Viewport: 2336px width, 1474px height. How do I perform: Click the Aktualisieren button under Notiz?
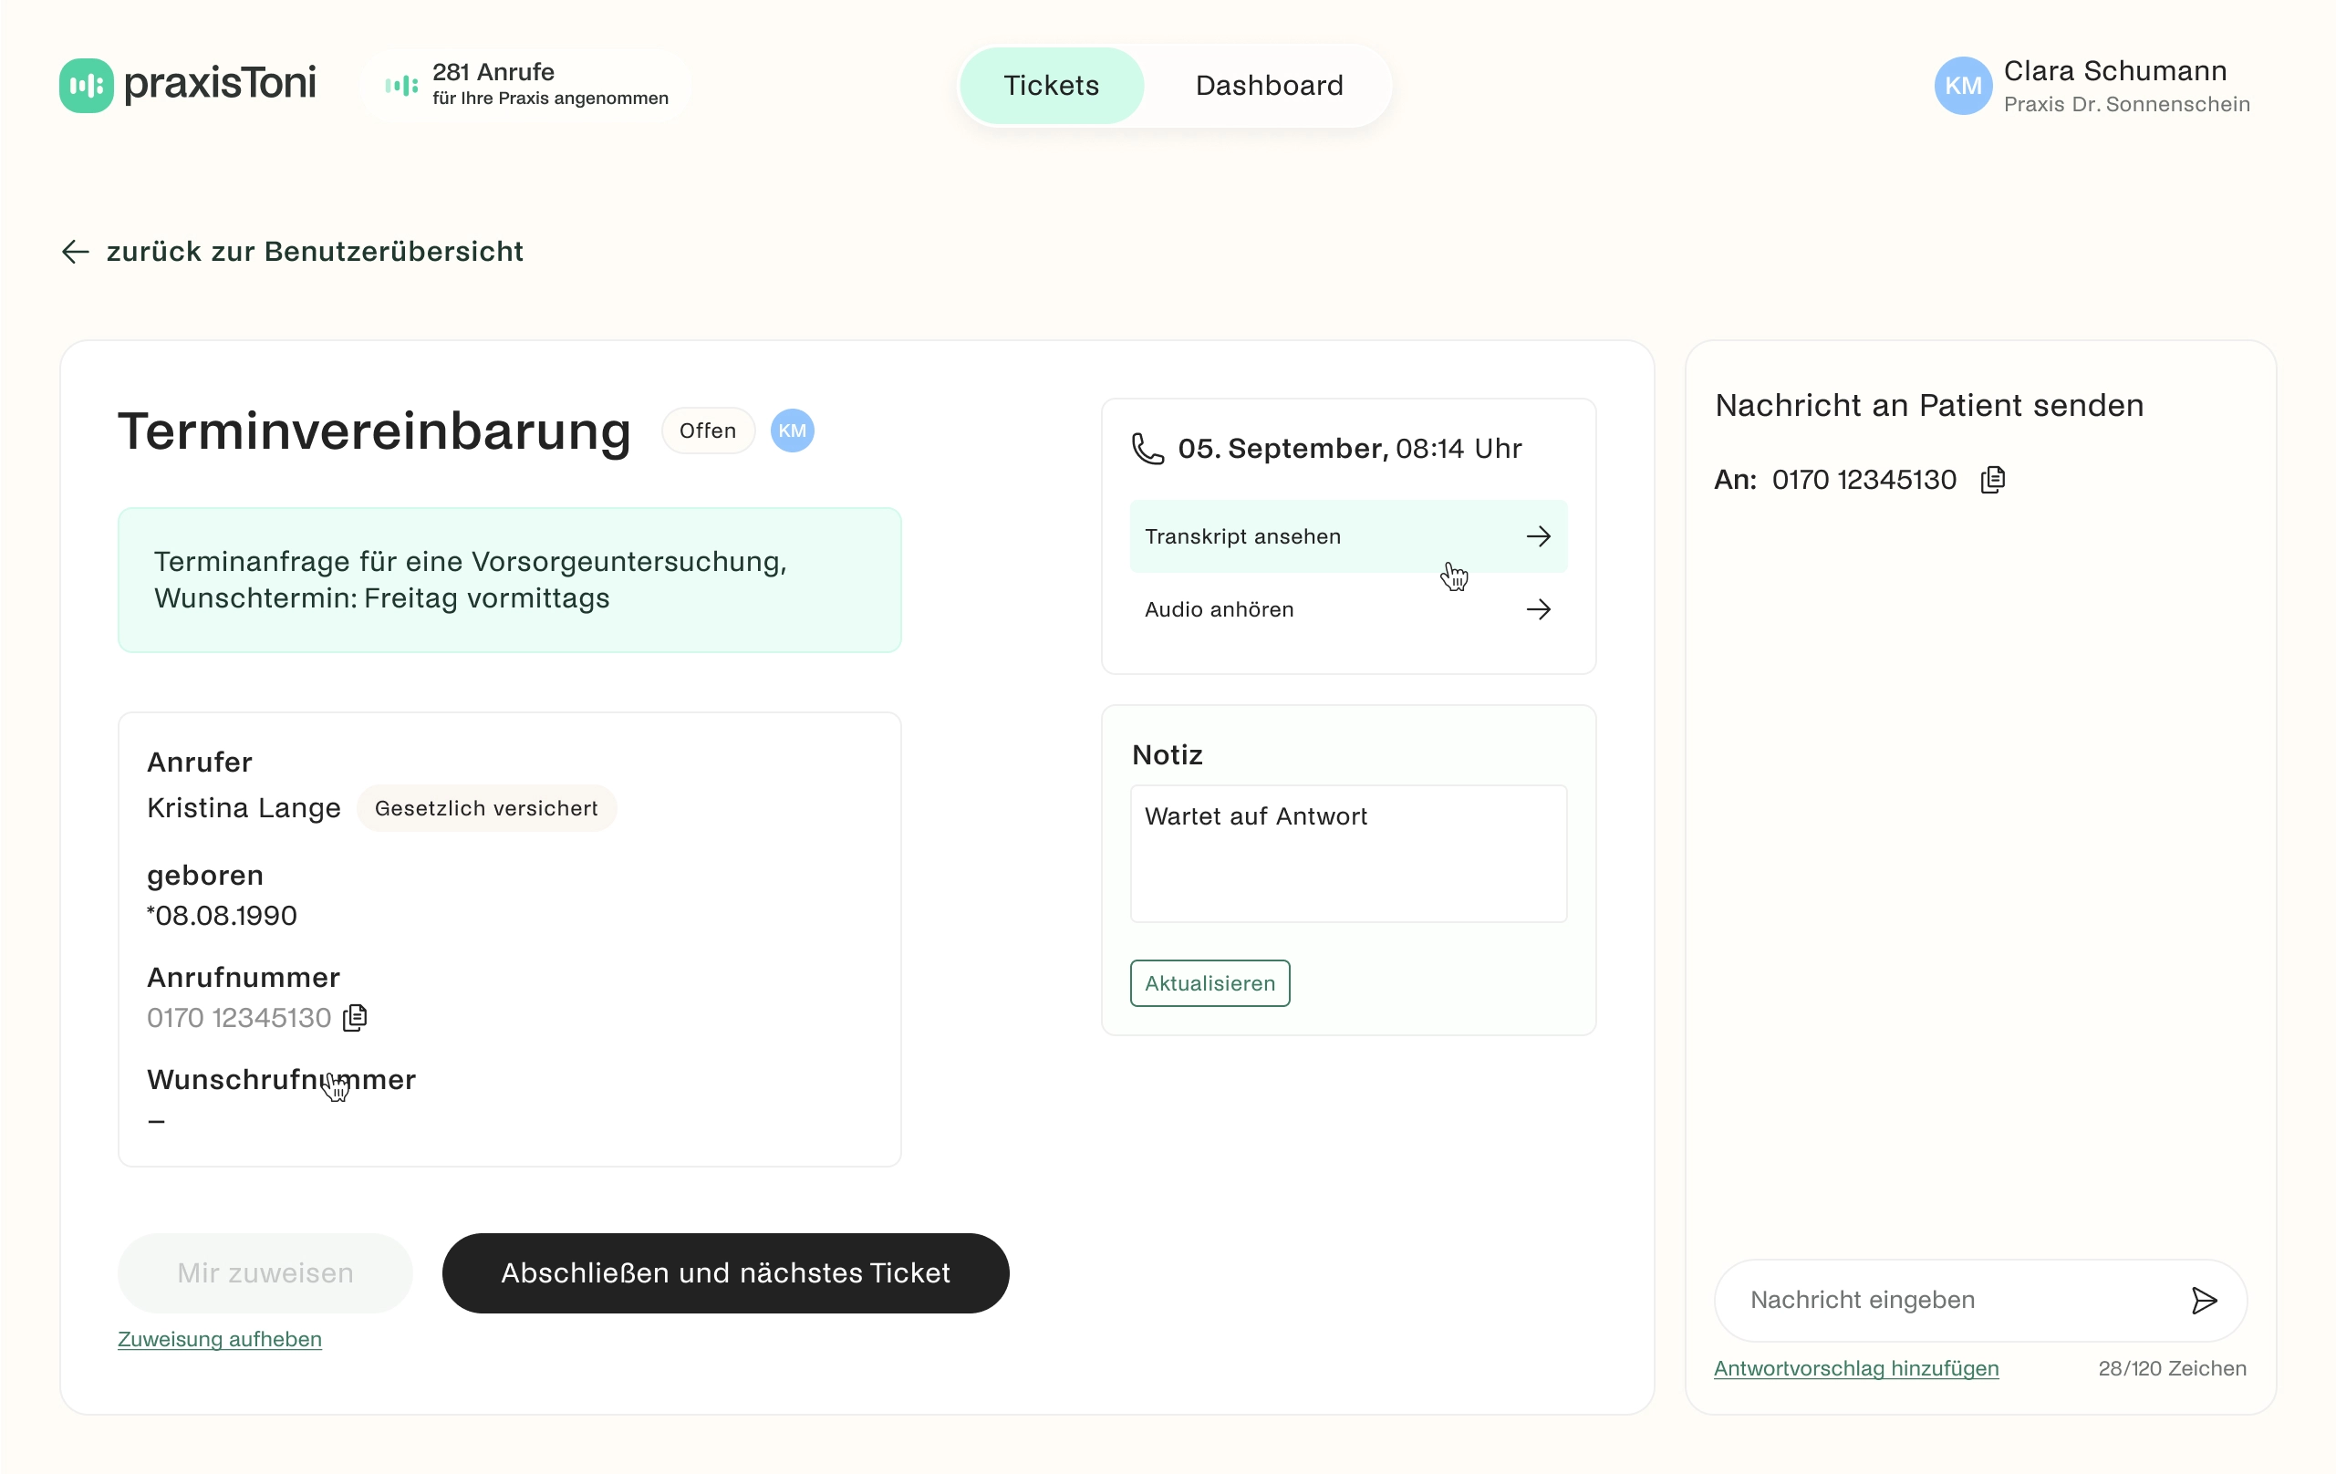click(1209, 983)
